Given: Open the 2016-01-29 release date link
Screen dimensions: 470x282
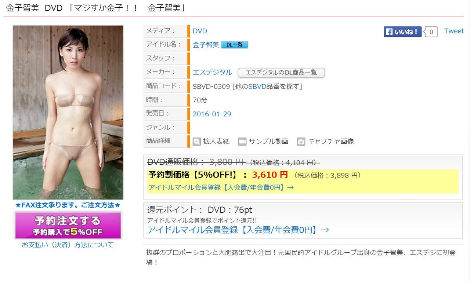Looking at the screenshot, I should pyautogui.click(x=212, y=114).
